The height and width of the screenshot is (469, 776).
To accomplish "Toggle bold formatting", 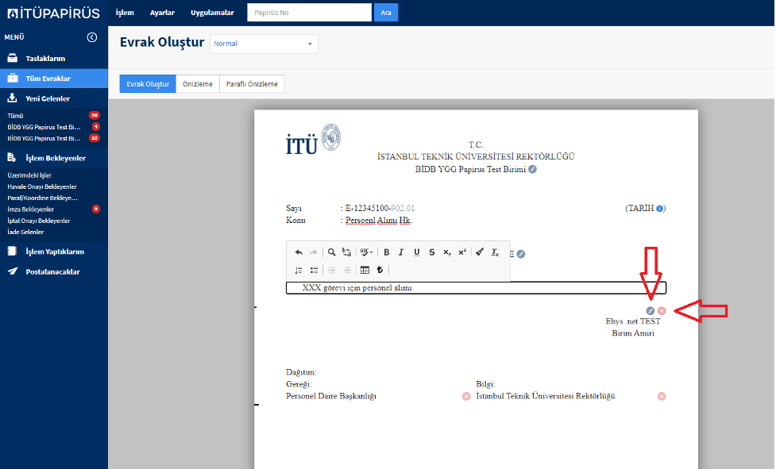I will (x=387, y=252).
